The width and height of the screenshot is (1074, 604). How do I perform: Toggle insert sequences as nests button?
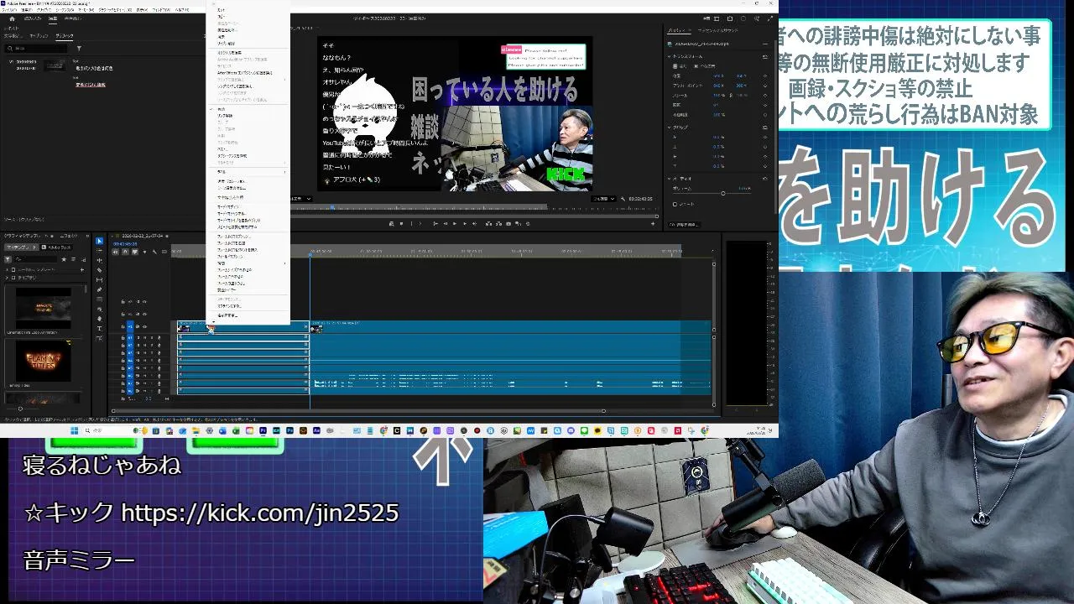(x=115, y=252)
